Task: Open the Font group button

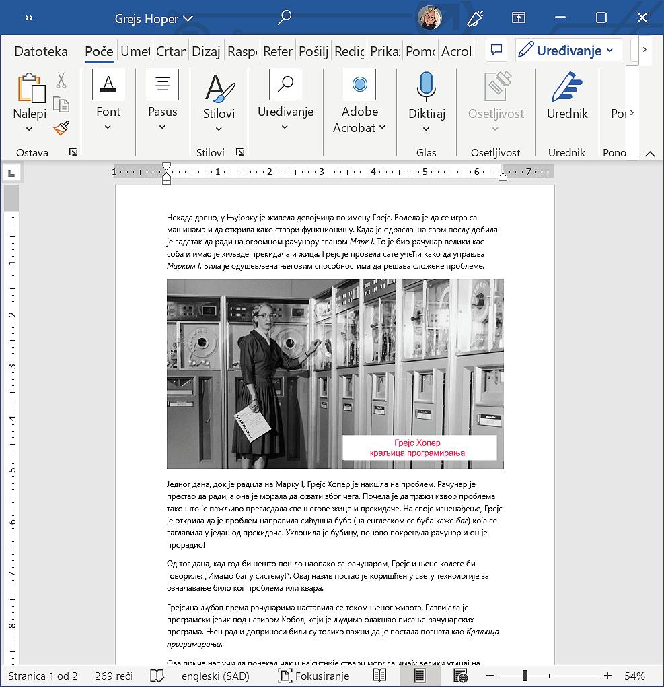Action: coord(108,100)
